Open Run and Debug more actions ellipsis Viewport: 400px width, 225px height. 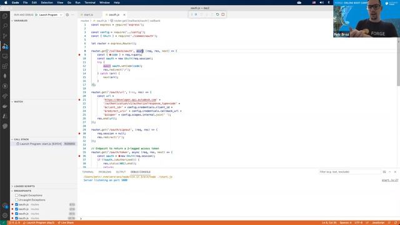tap(72, 15)
